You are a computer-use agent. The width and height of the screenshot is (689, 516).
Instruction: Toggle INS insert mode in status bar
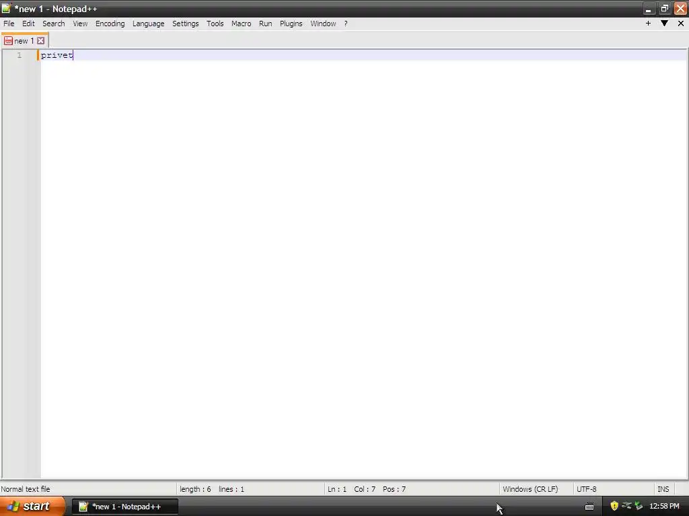point(663,489)
